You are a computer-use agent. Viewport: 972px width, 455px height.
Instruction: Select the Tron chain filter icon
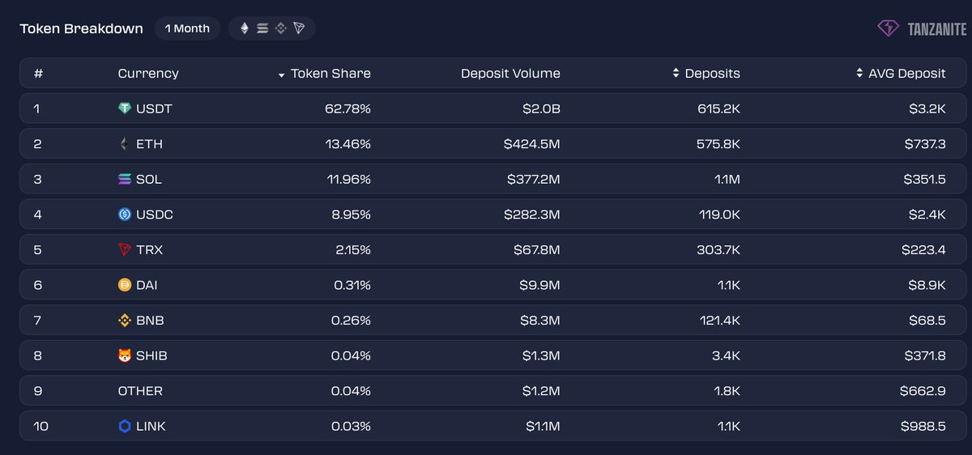click(299, 28)
